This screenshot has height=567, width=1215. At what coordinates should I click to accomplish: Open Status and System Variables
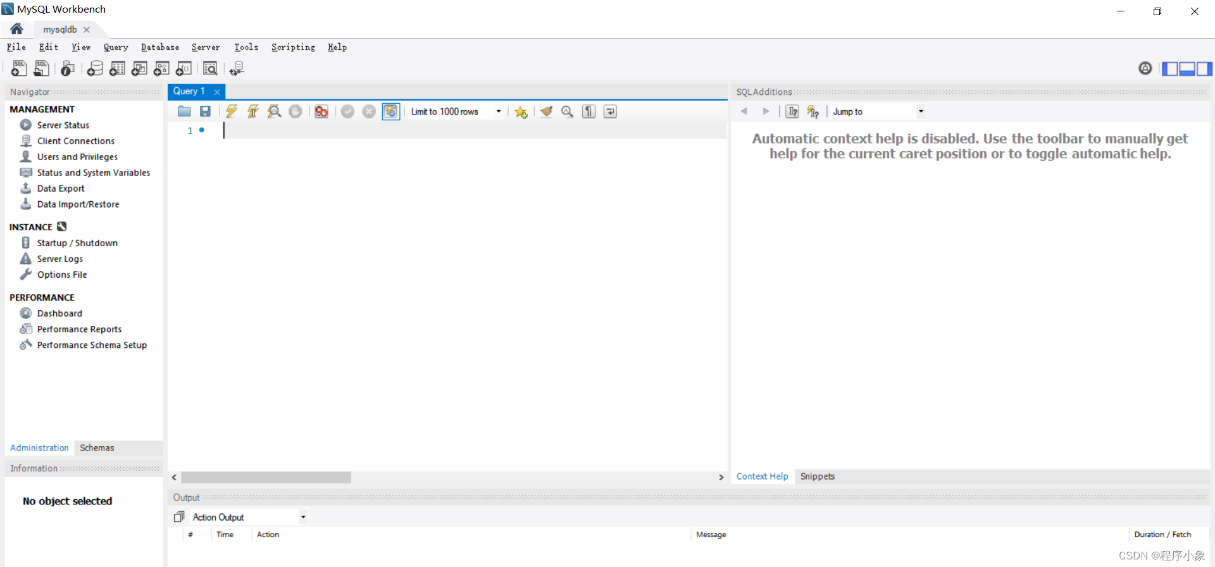[94, 173]
